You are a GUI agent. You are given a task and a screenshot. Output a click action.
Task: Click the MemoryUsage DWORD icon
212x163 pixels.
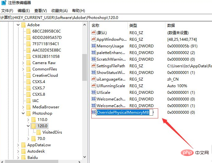(x=94, y=46)
